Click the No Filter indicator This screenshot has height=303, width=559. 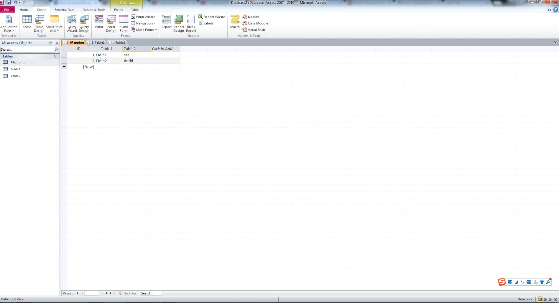pos(128,293)
